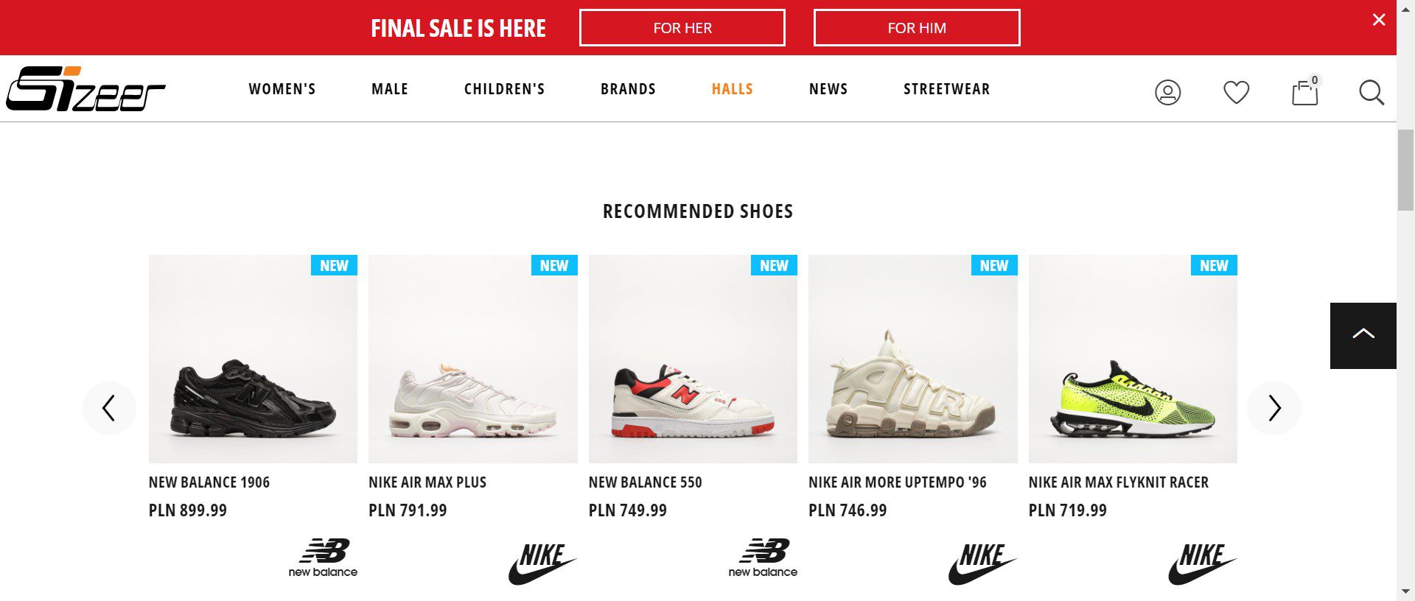Go to the Sizeer logo homepage
Image resolution: width=1415 pixels, height=601 pixels.
85,89
